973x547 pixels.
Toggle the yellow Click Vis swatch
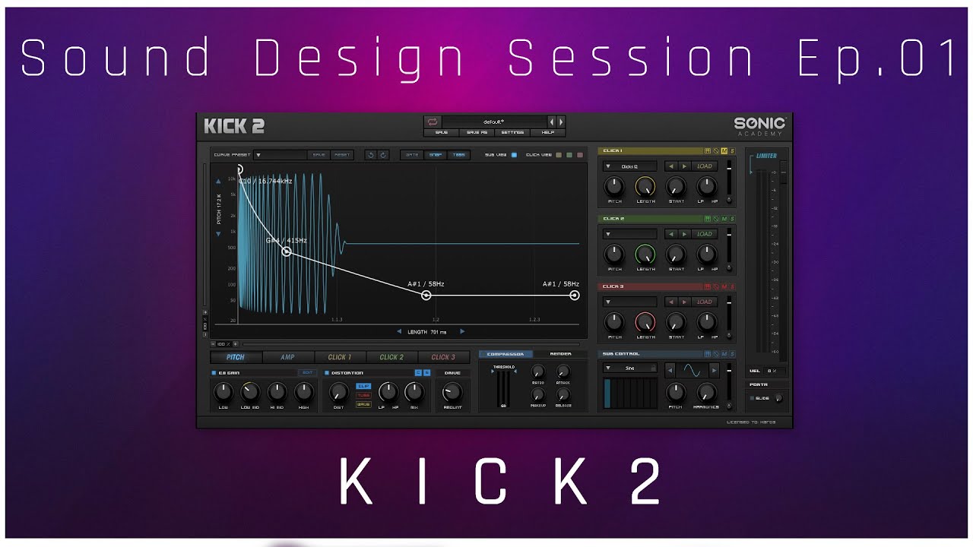[558, 155]
